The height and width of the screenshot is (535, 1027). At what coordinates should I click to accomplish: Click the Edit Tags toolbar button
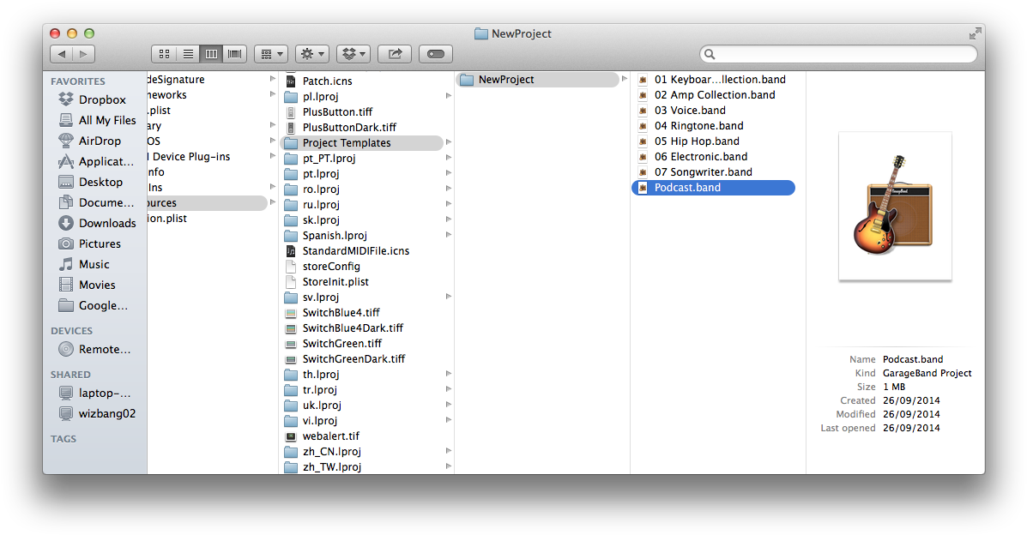[436, 54]
